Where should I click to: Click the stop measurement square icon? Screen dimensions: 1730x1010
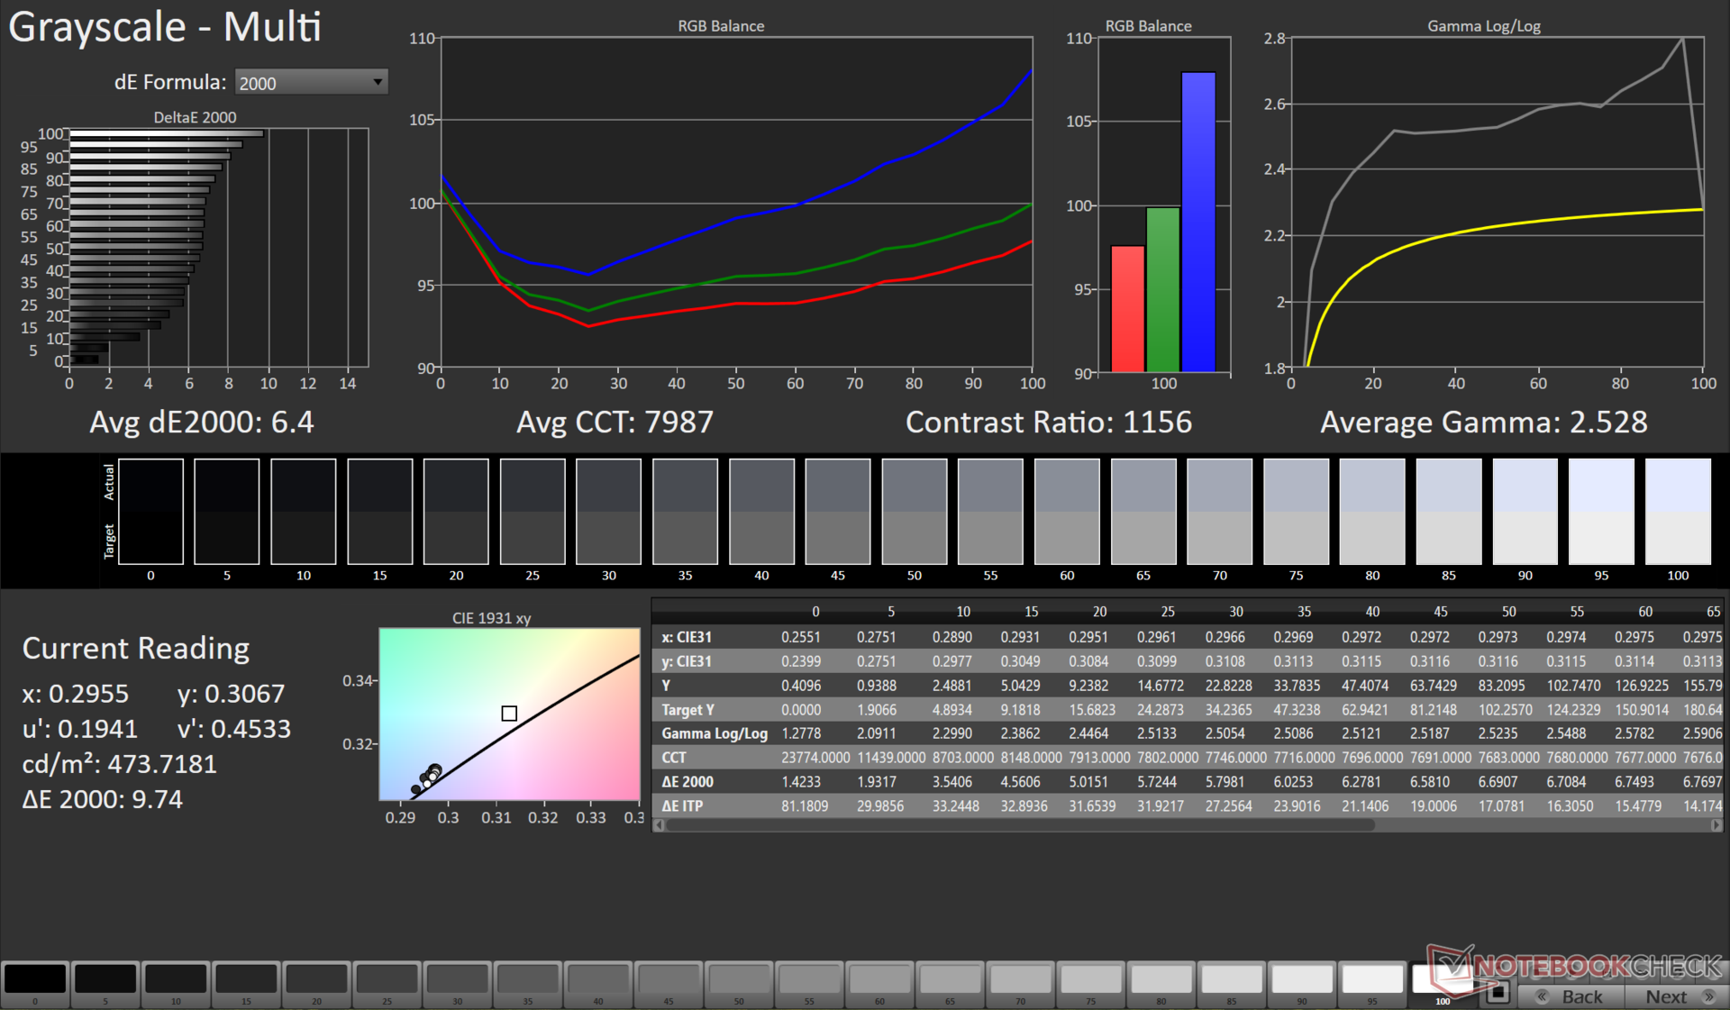(x=1498, y=993)
